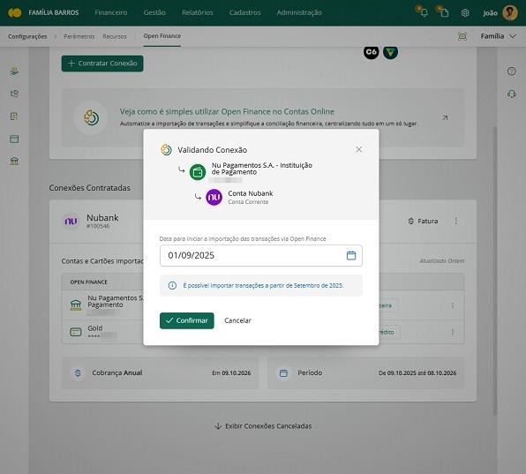Select the Open Finance tab

tap(162, 36)
